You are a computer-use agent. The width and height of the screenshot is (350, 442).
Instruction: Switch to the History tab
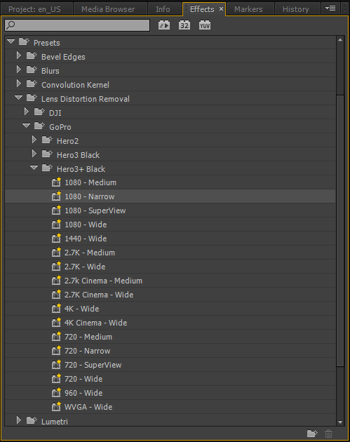pos(297,9)
